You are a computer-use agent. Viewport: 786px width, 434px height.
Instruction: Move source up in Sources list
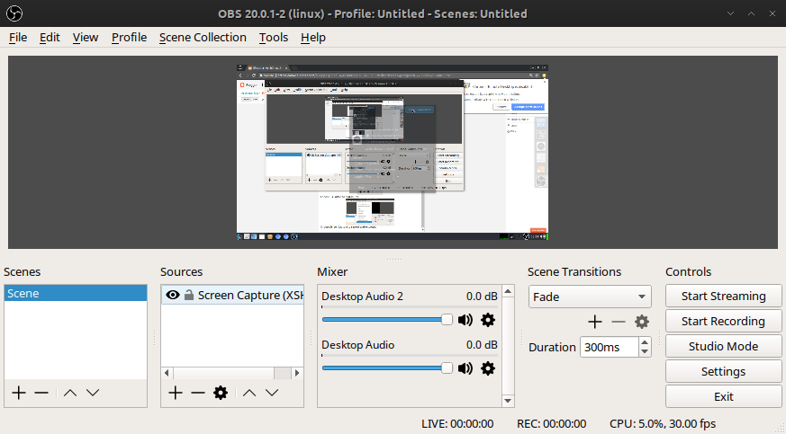tap(249, 393)
